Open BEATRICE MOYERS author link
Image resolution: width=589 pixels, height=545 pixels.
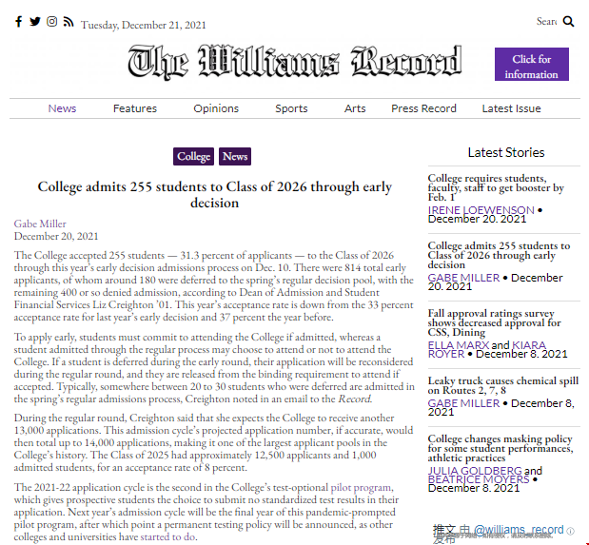[x=479, y=479]
